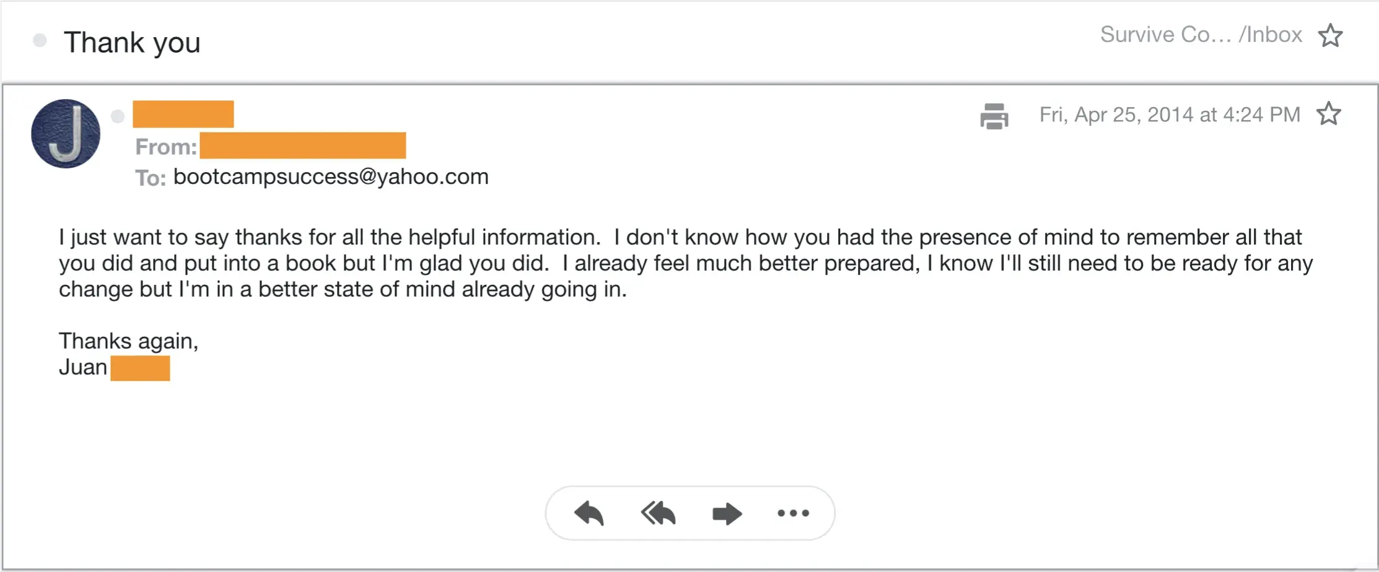Click the status dot beside the sender name

tap(118, 116)
